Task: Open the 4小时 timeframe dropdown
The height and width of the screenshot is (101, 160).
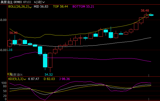Action: [39, 2]
